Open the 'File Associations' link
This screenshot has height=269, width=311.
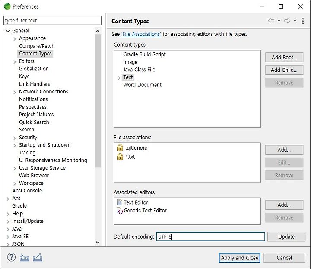pyautogui.click(x=141, y=34)
